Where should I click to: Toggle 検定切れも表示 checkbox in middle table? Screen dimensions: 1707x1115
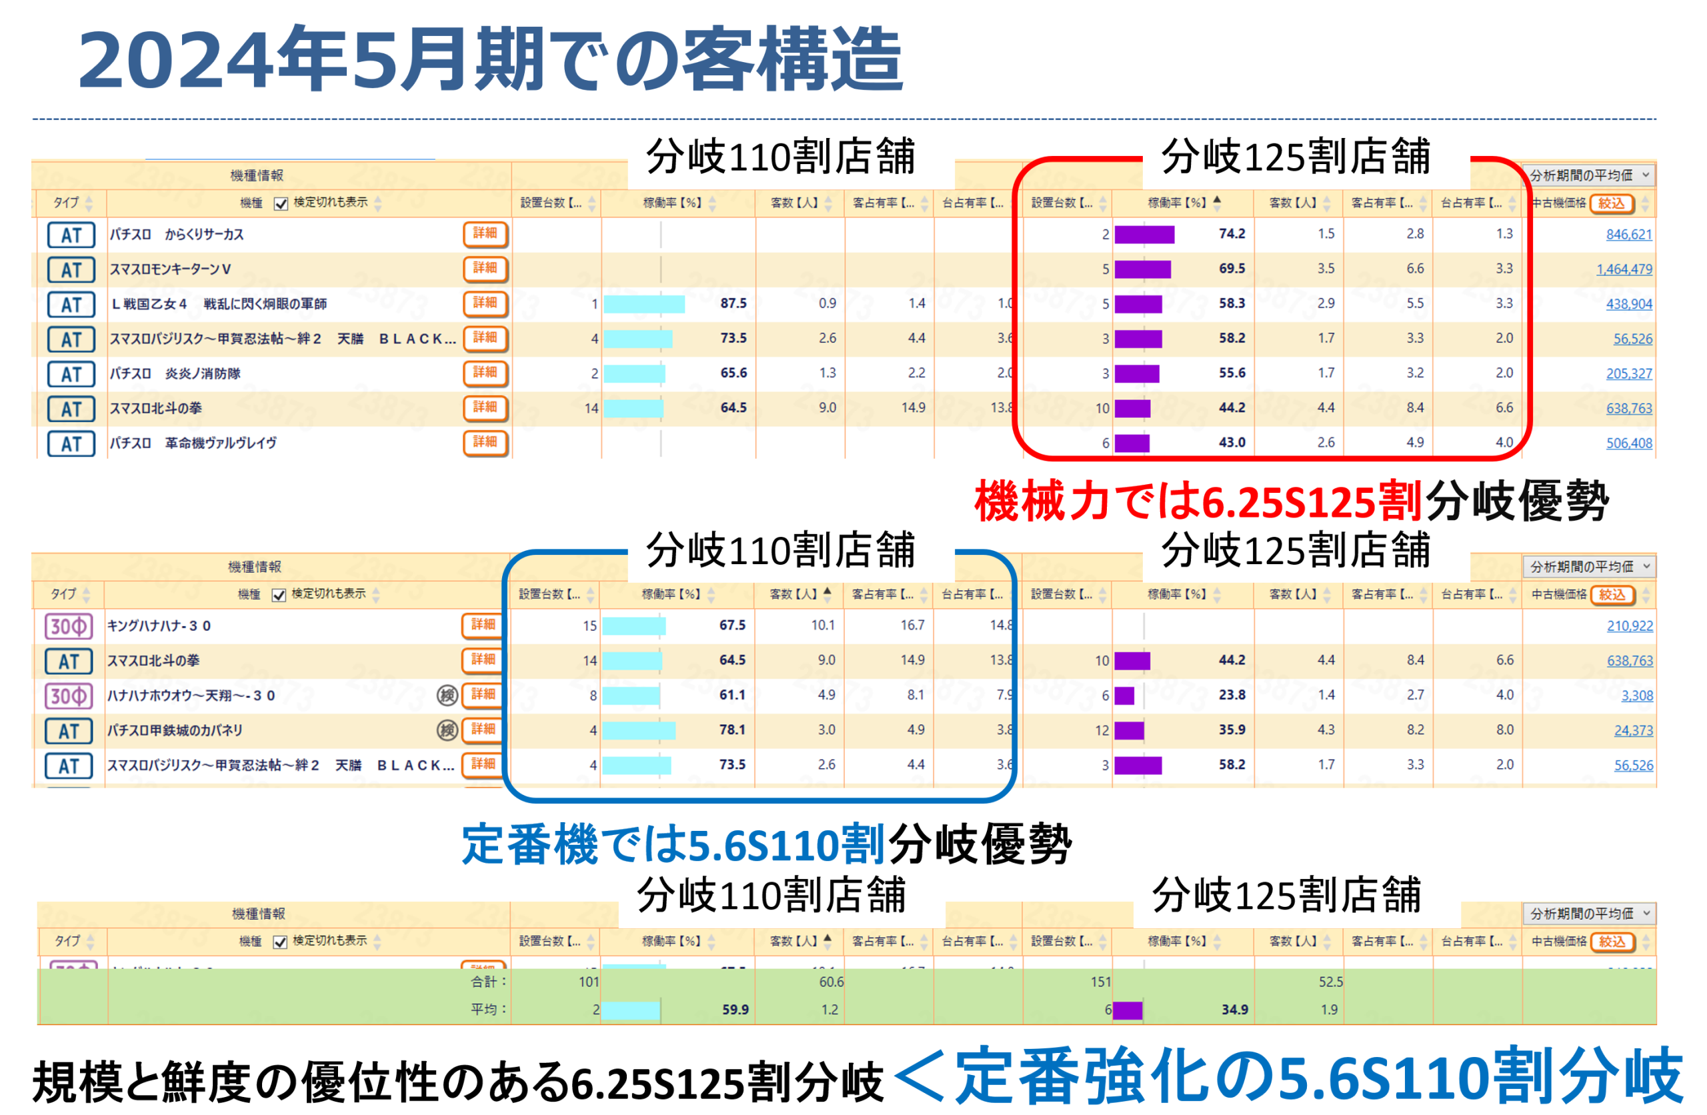click(x=279, y=596)
